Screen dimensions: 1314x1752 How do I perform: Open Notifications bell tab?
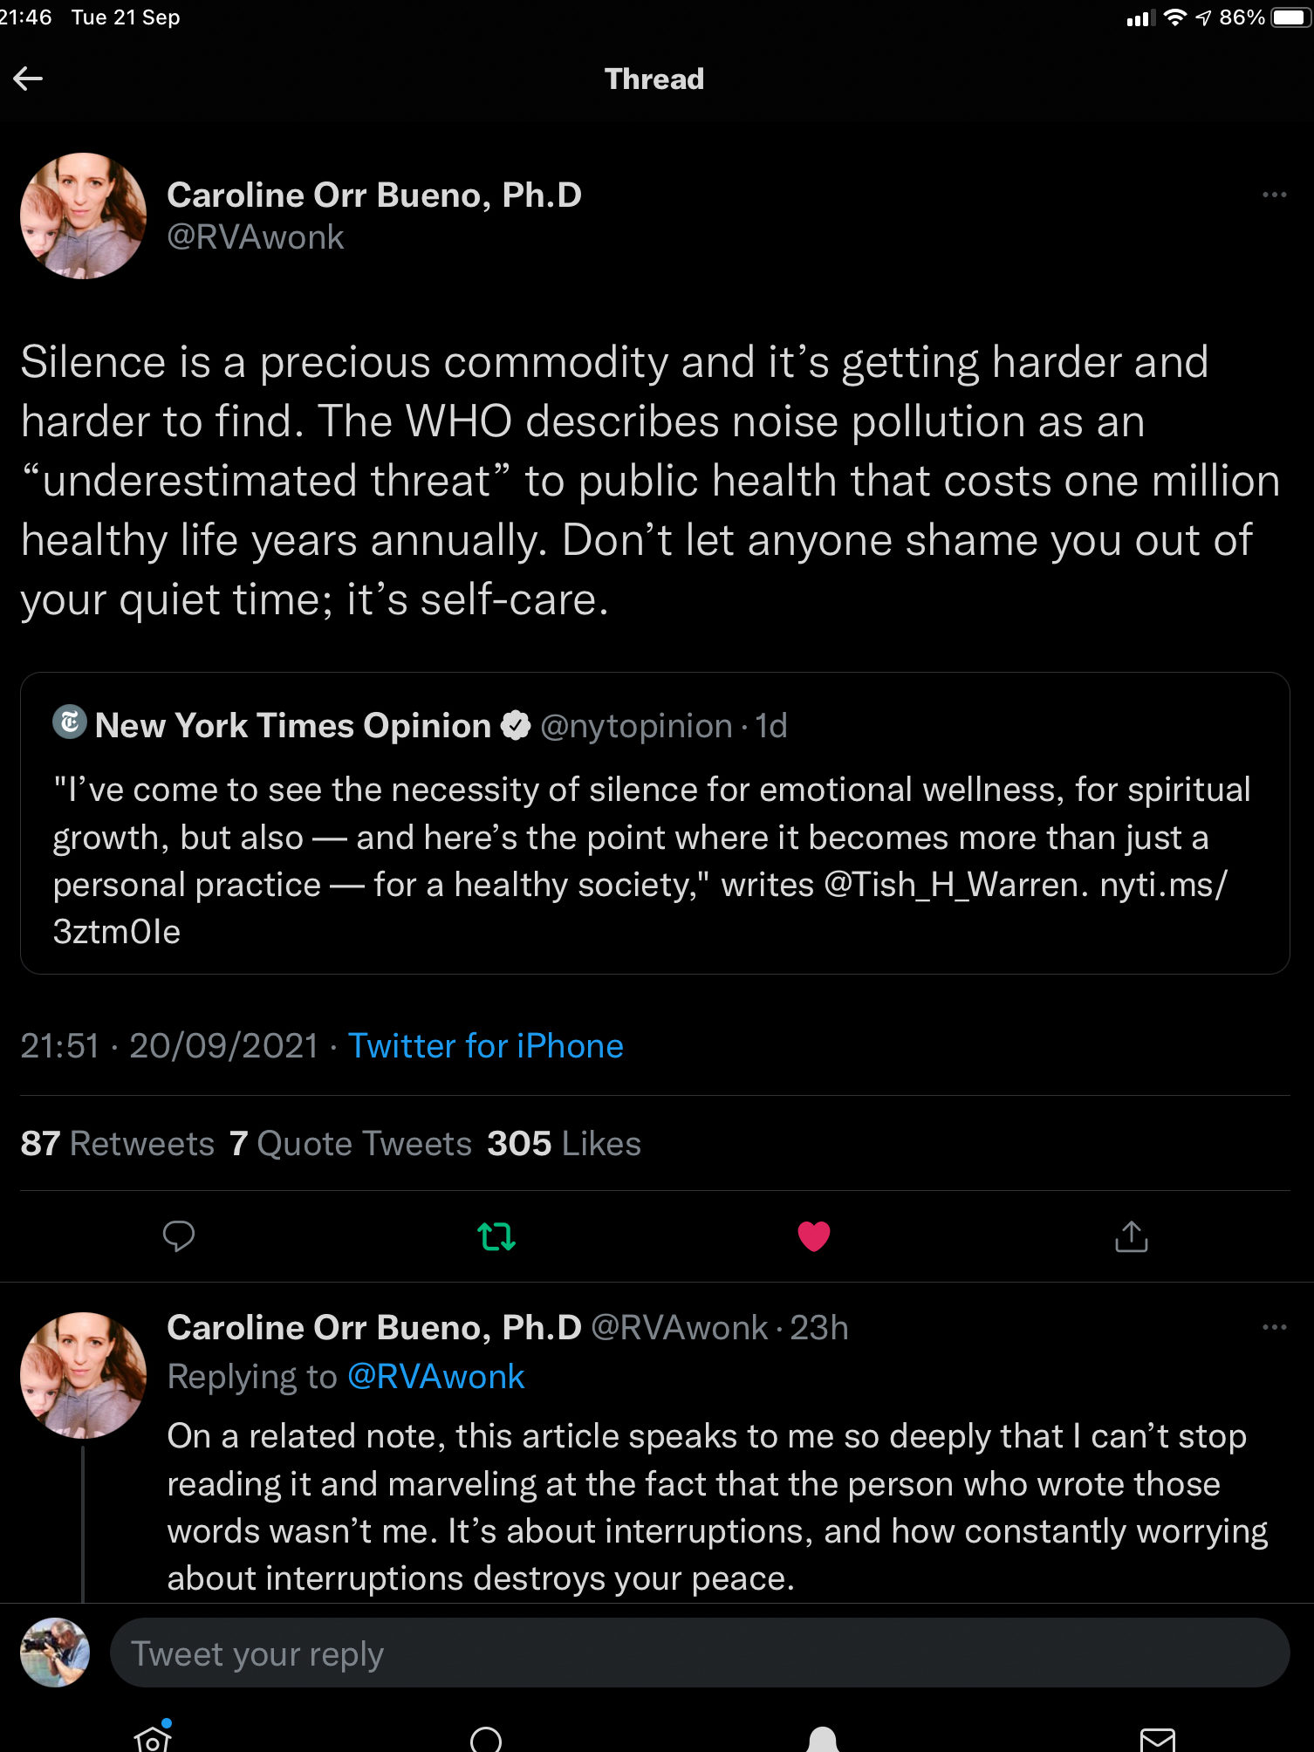point(822,1740)
